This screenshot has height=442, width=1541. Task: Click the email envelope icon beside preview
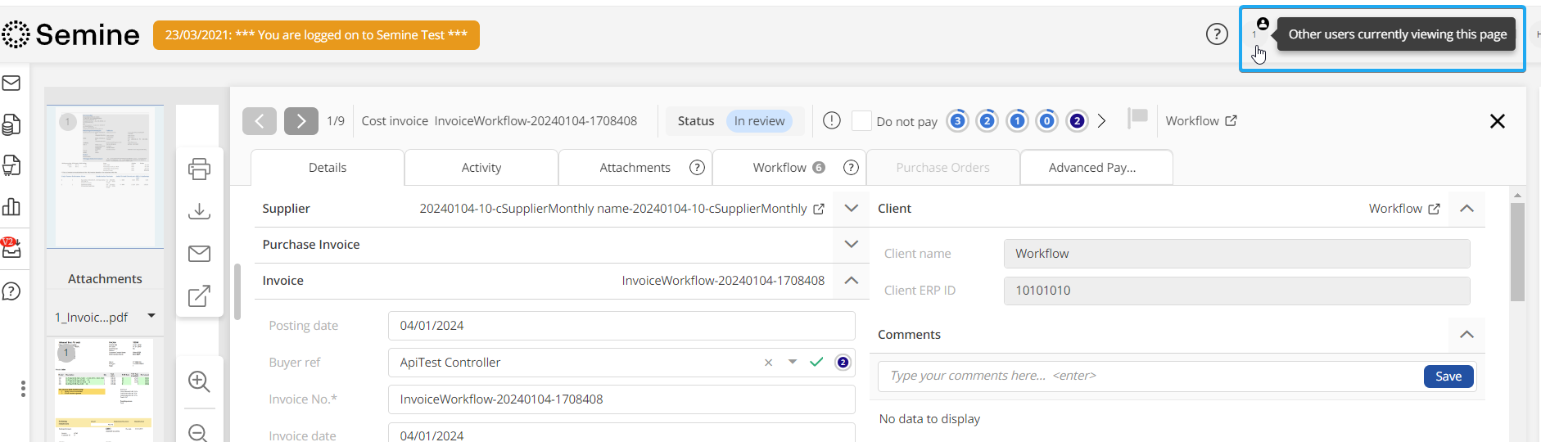pyautogui.click(x=199, y=254)
